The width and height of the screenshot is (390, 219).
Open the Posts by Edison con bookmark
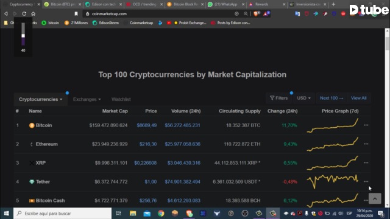(230, 23)
